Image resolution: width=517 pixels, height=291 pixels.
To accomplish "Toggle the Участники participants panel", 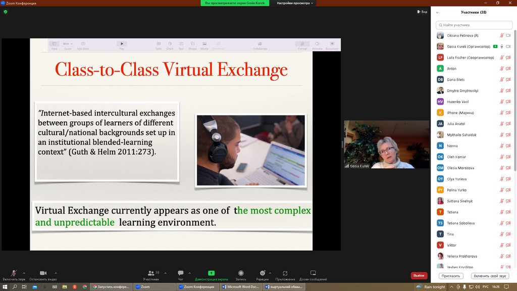I will (151, 275).
